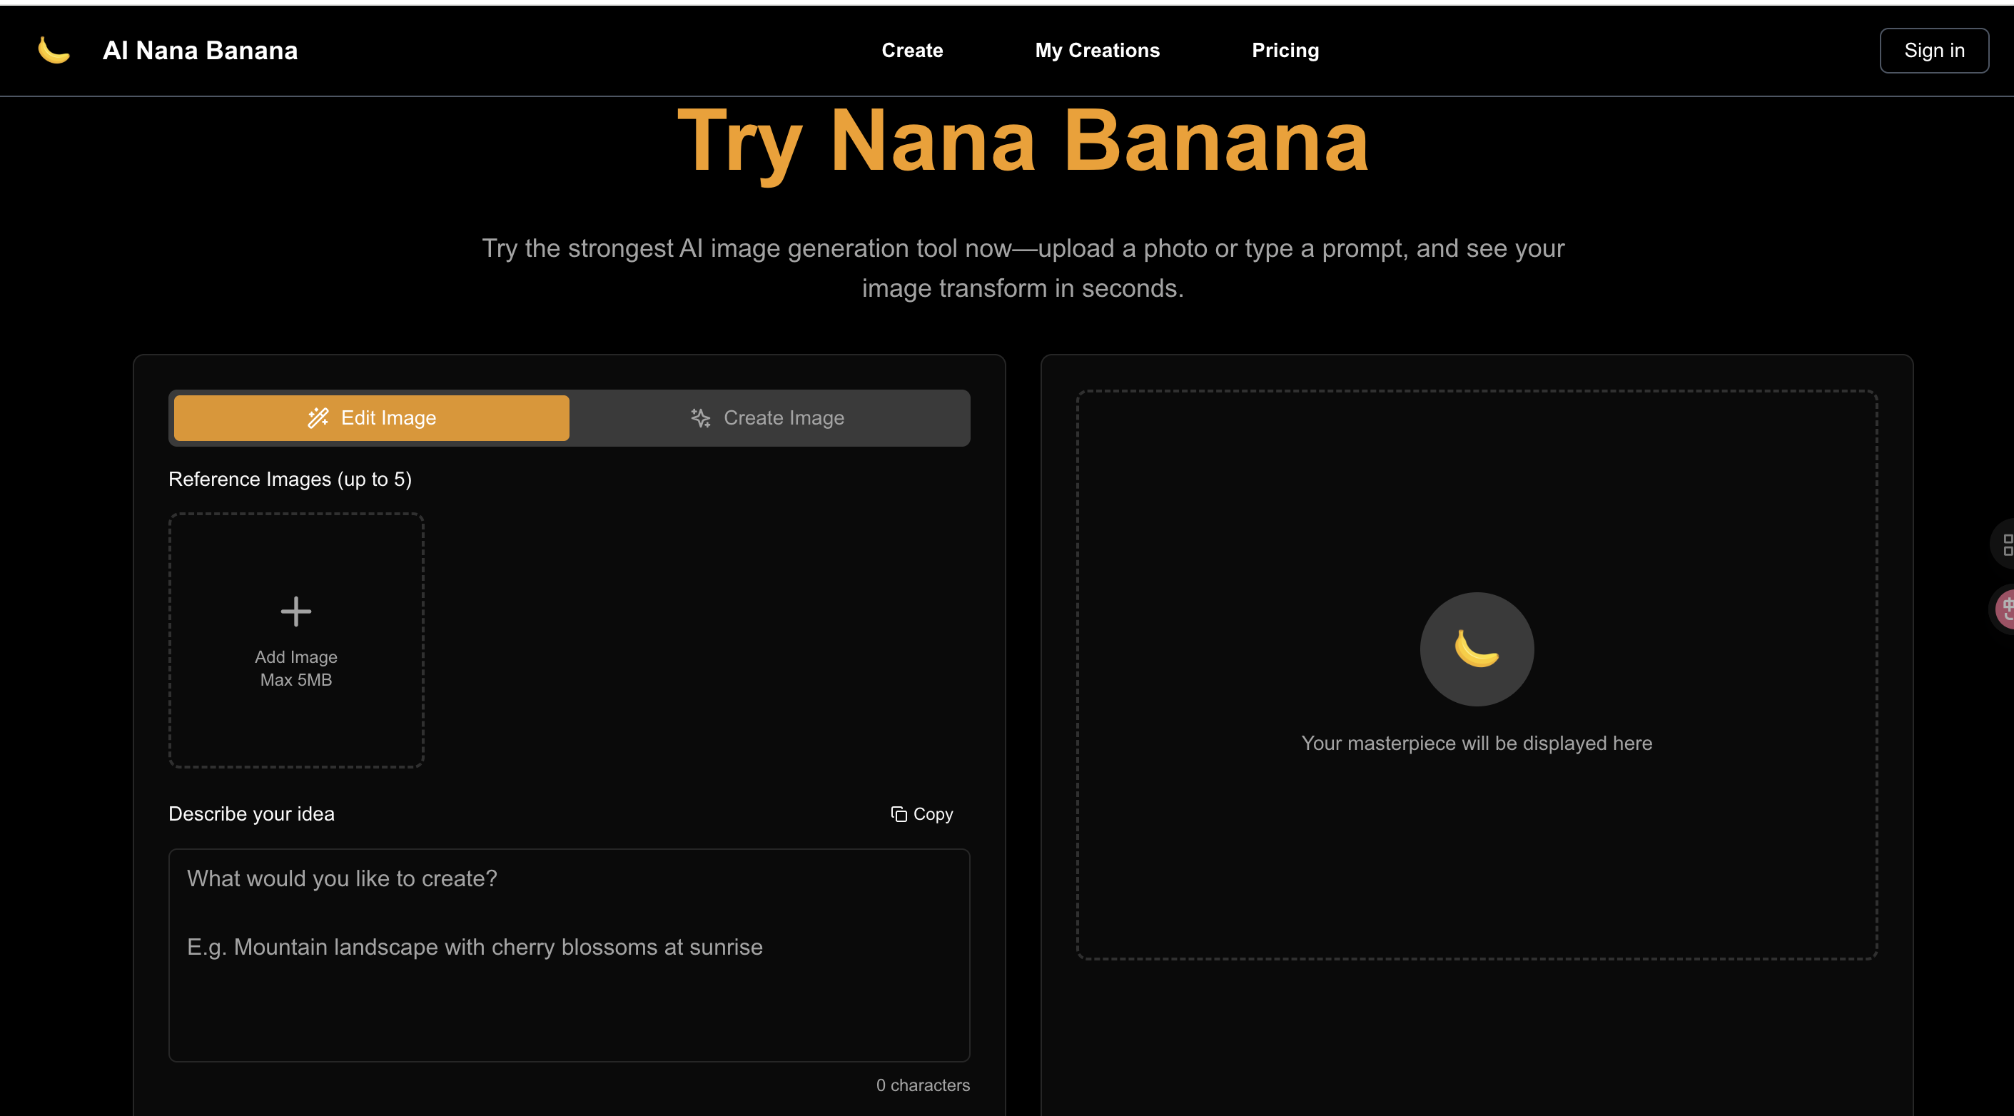Click the sparkles icon on Create Image
This screenshot has height=1116, width=2014.
(x=699, y=417)
